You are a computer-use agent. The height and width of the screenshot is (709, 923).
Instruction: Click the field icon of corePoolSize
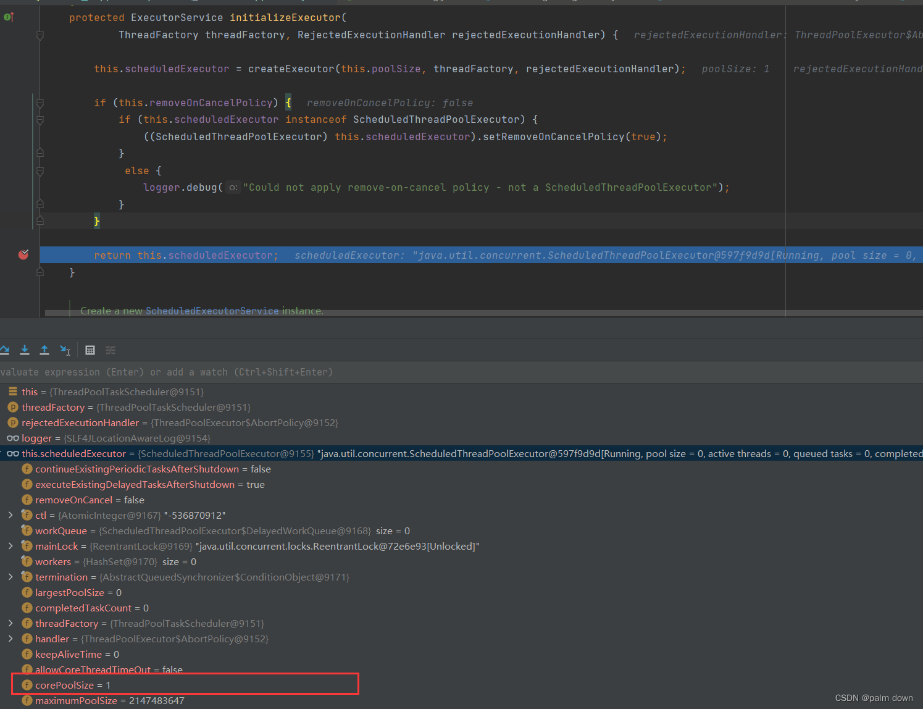tap(27, 685)
